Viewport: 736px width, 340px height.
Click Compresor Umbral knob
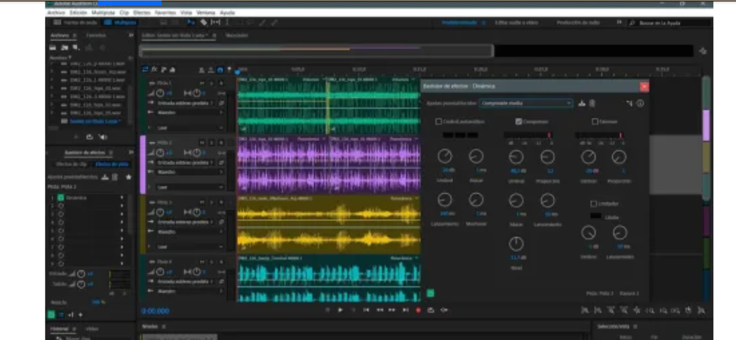click(516, 157)
